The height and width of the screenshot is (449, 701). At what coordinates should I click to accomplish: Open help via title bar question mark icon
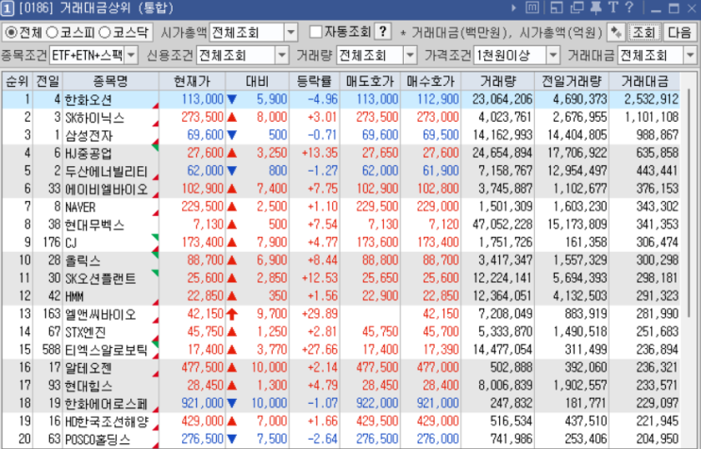pos(629,8)
